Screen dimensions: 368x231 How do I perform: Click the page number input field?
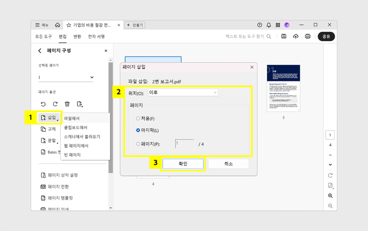click(184, 144)
